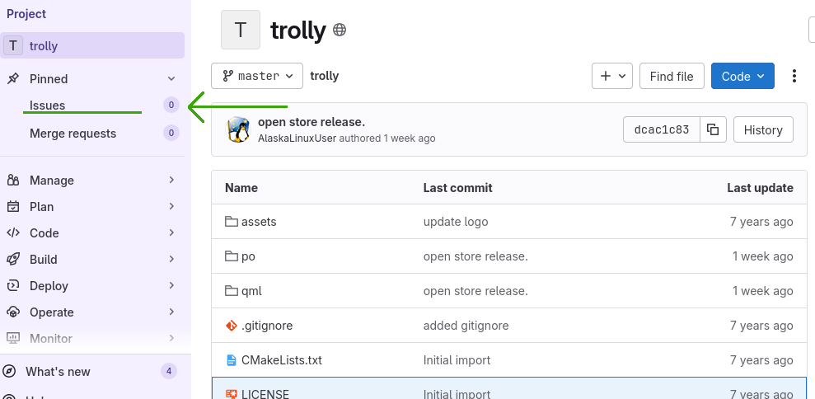Click the Find file button
This screenshot has width=815, height=399.
tap(672, 76)
